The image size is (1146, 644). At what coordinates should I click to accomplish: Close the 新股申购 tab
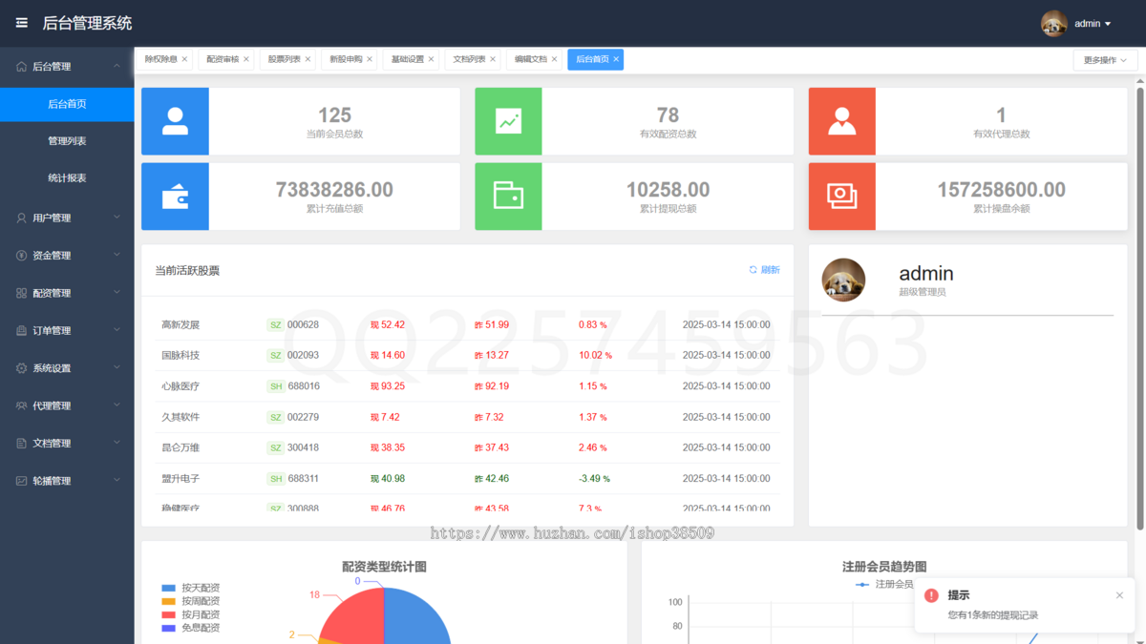coord(370,59)
